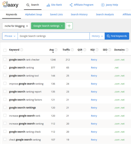Click the help icon next to Avg header

click(56, 50)
